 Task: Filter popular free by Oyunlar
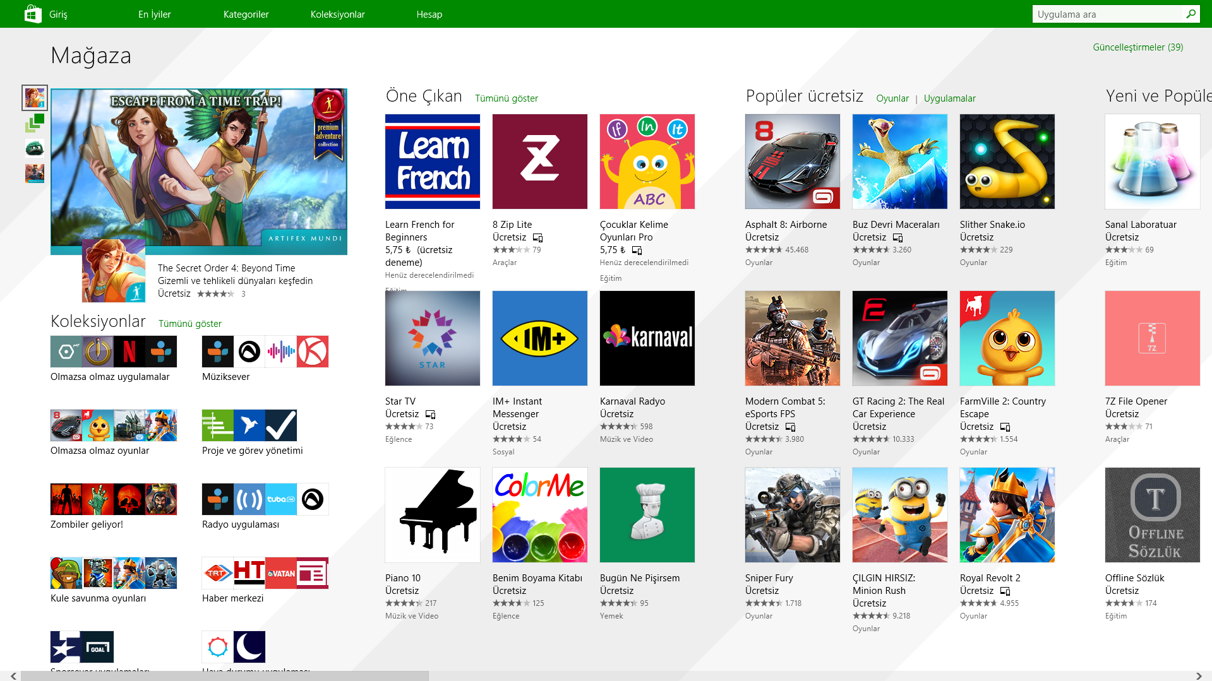[x=892, y=98]
